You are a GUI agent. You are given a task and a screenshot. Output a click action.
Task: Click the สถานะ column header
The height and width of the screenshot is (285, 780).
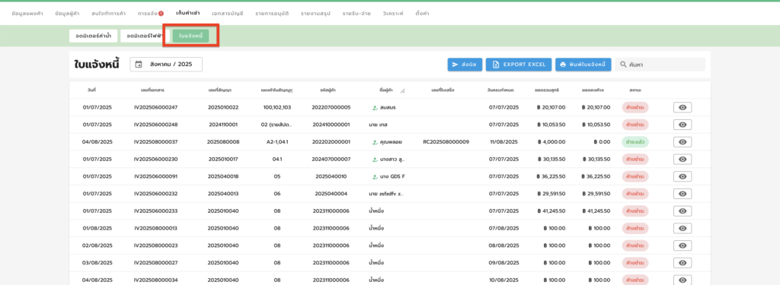pos(635,90)
